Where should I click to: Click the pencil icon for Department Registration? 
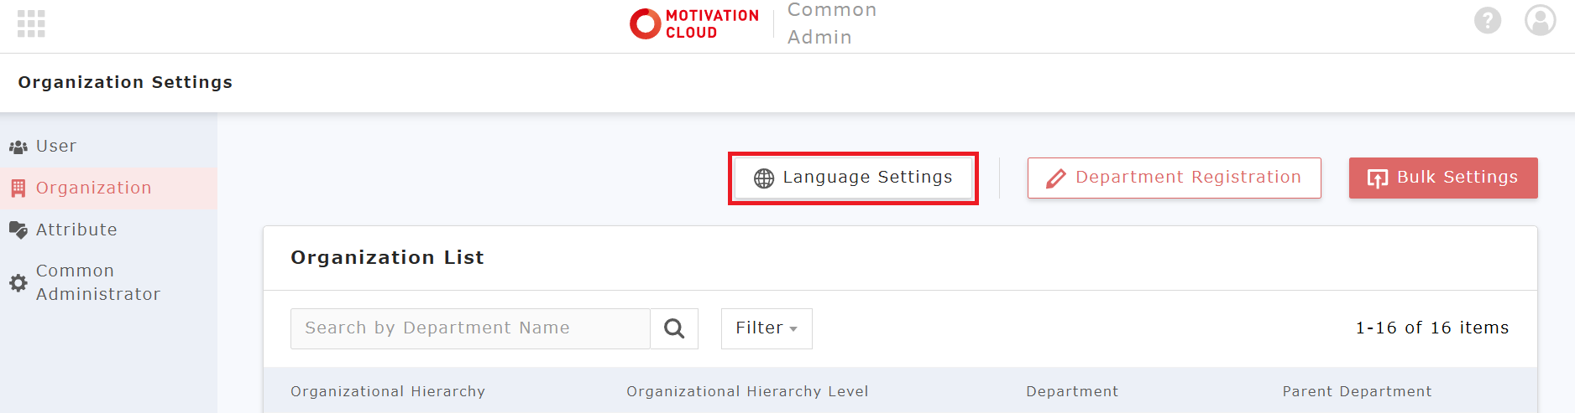[1055, 178]
